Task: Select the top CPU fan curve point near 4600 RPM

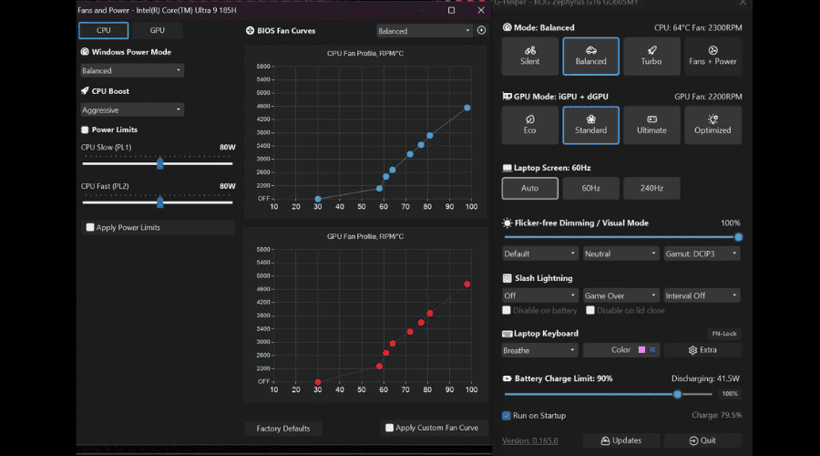Action: tap(467, 108)
